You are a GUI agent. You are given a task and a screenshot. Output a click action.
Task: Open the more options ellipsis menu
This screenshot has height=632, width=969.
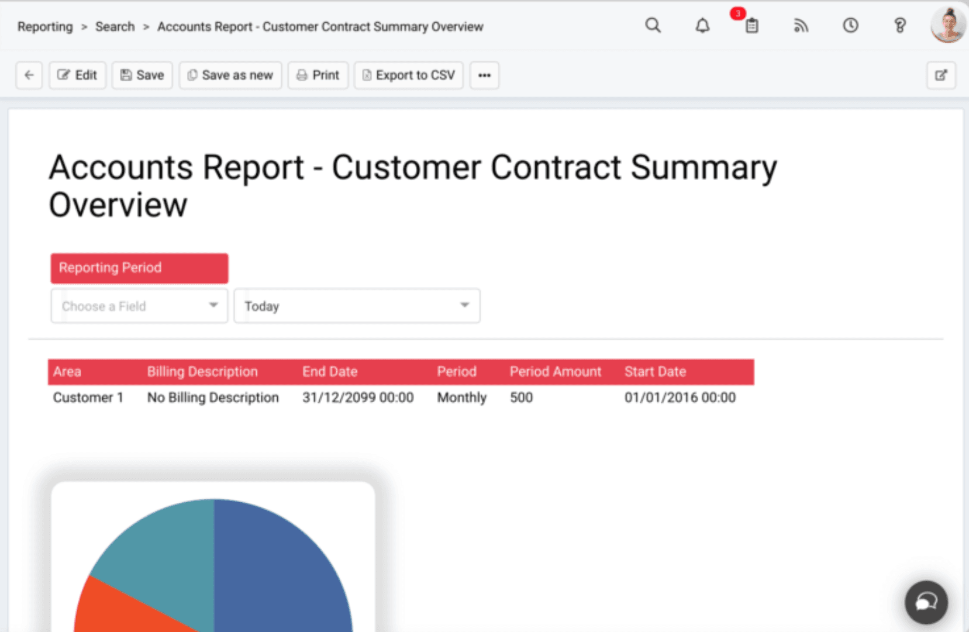pyautogui.click(x=484, y=75)
